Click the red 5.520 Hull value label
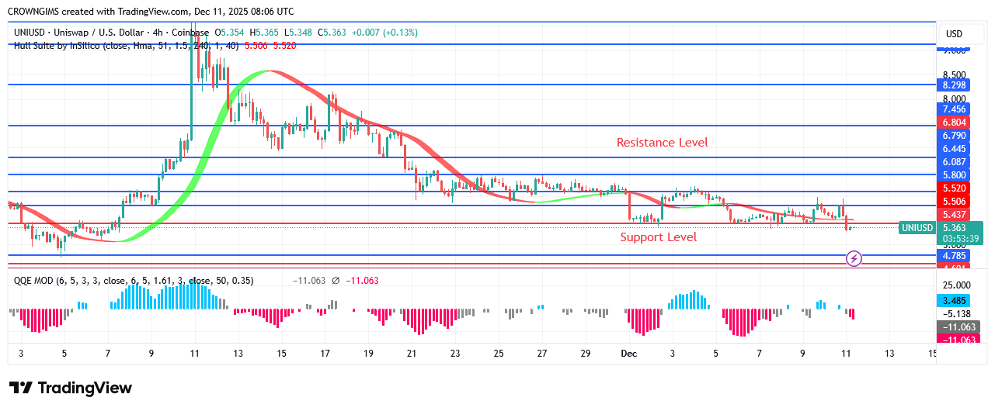 pos(954,188)
